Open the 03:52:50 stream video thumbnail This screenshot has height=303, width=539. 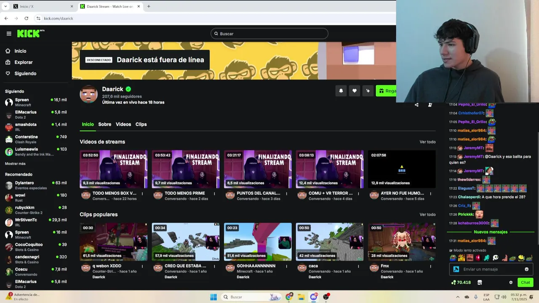(114, 169)
